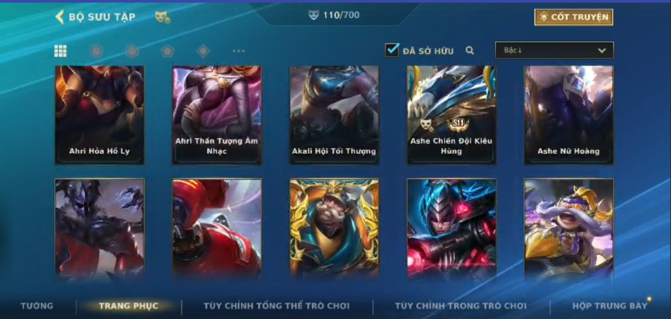
Task: Uncheck the Đã Sở Hữu checkbox
Action: [392, 50]
